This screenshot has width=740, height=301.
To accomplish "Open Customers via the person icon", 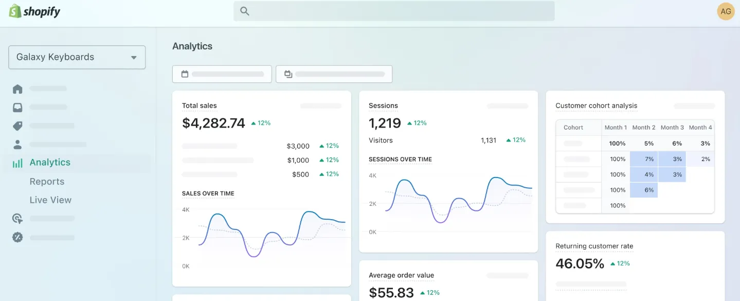I will [x=17, y=144].
